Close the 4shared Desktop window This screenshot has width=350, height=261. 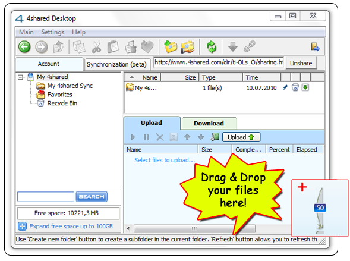313,16
